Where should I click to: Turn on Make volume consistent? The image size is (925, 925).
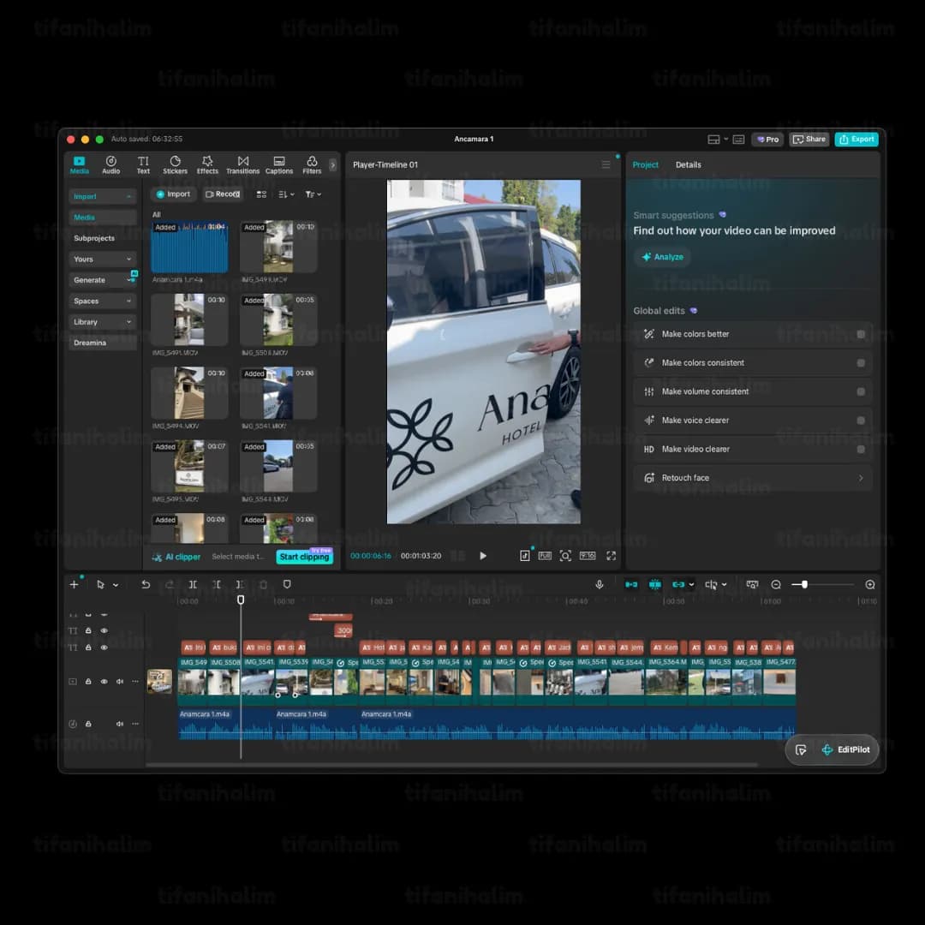(861, 391)
